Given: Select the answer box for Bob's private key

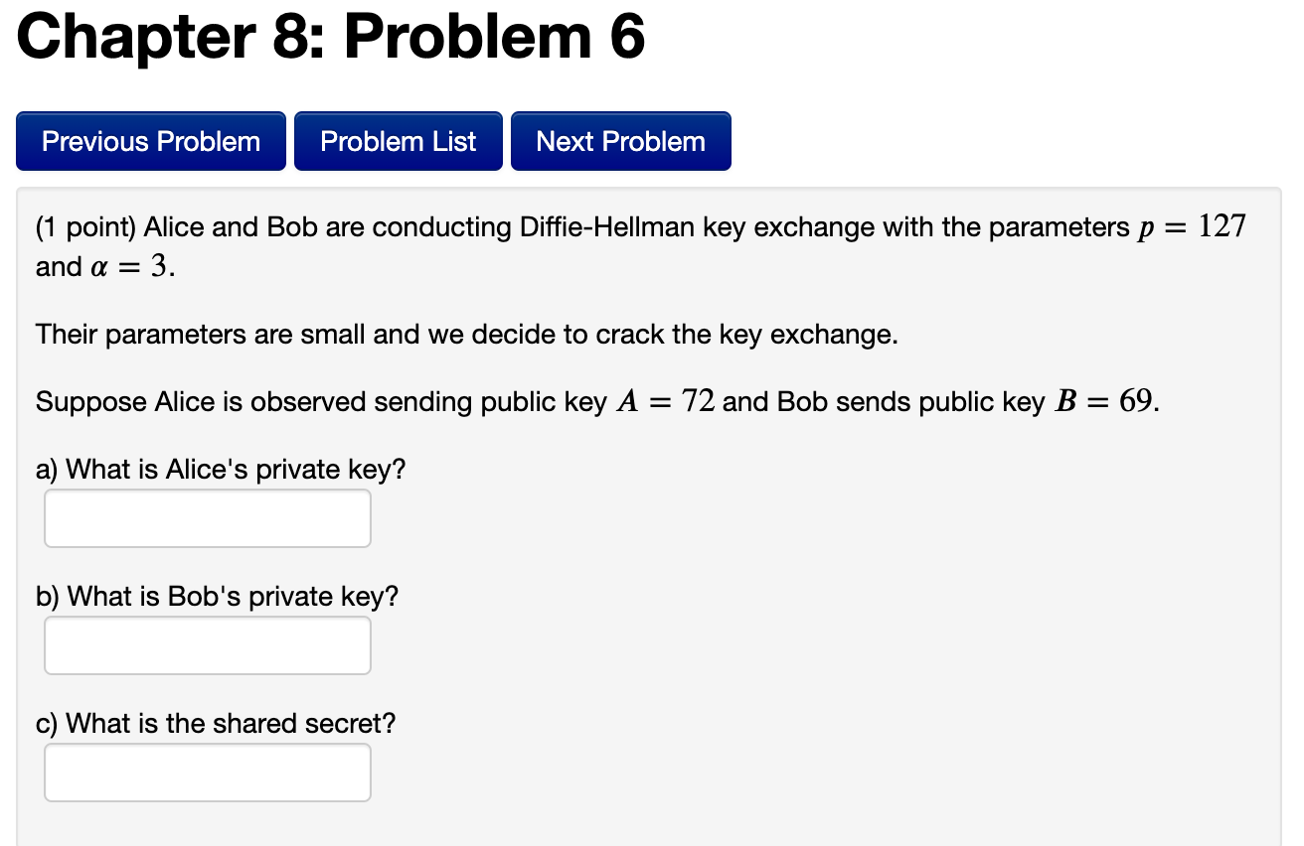Looking at the screenshot, I should (x=207, y=644).
